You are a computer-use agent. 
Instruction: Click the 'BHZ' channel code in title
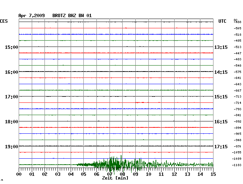tap(73, 16)
